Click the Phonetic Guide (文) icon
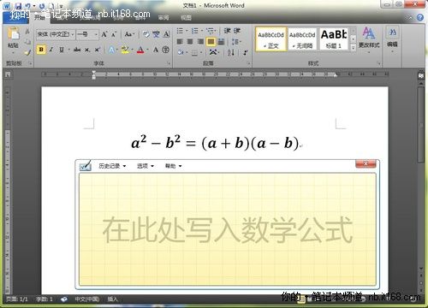The image size is (428, 308). point(156,34)
